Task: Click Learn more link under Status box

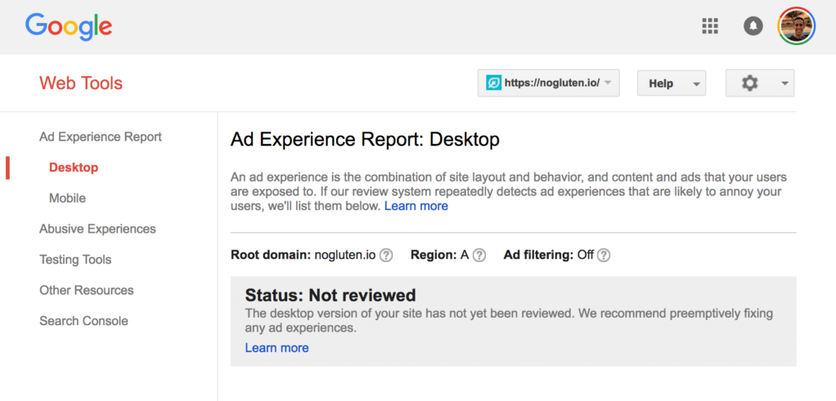Action: coord(276,348)
